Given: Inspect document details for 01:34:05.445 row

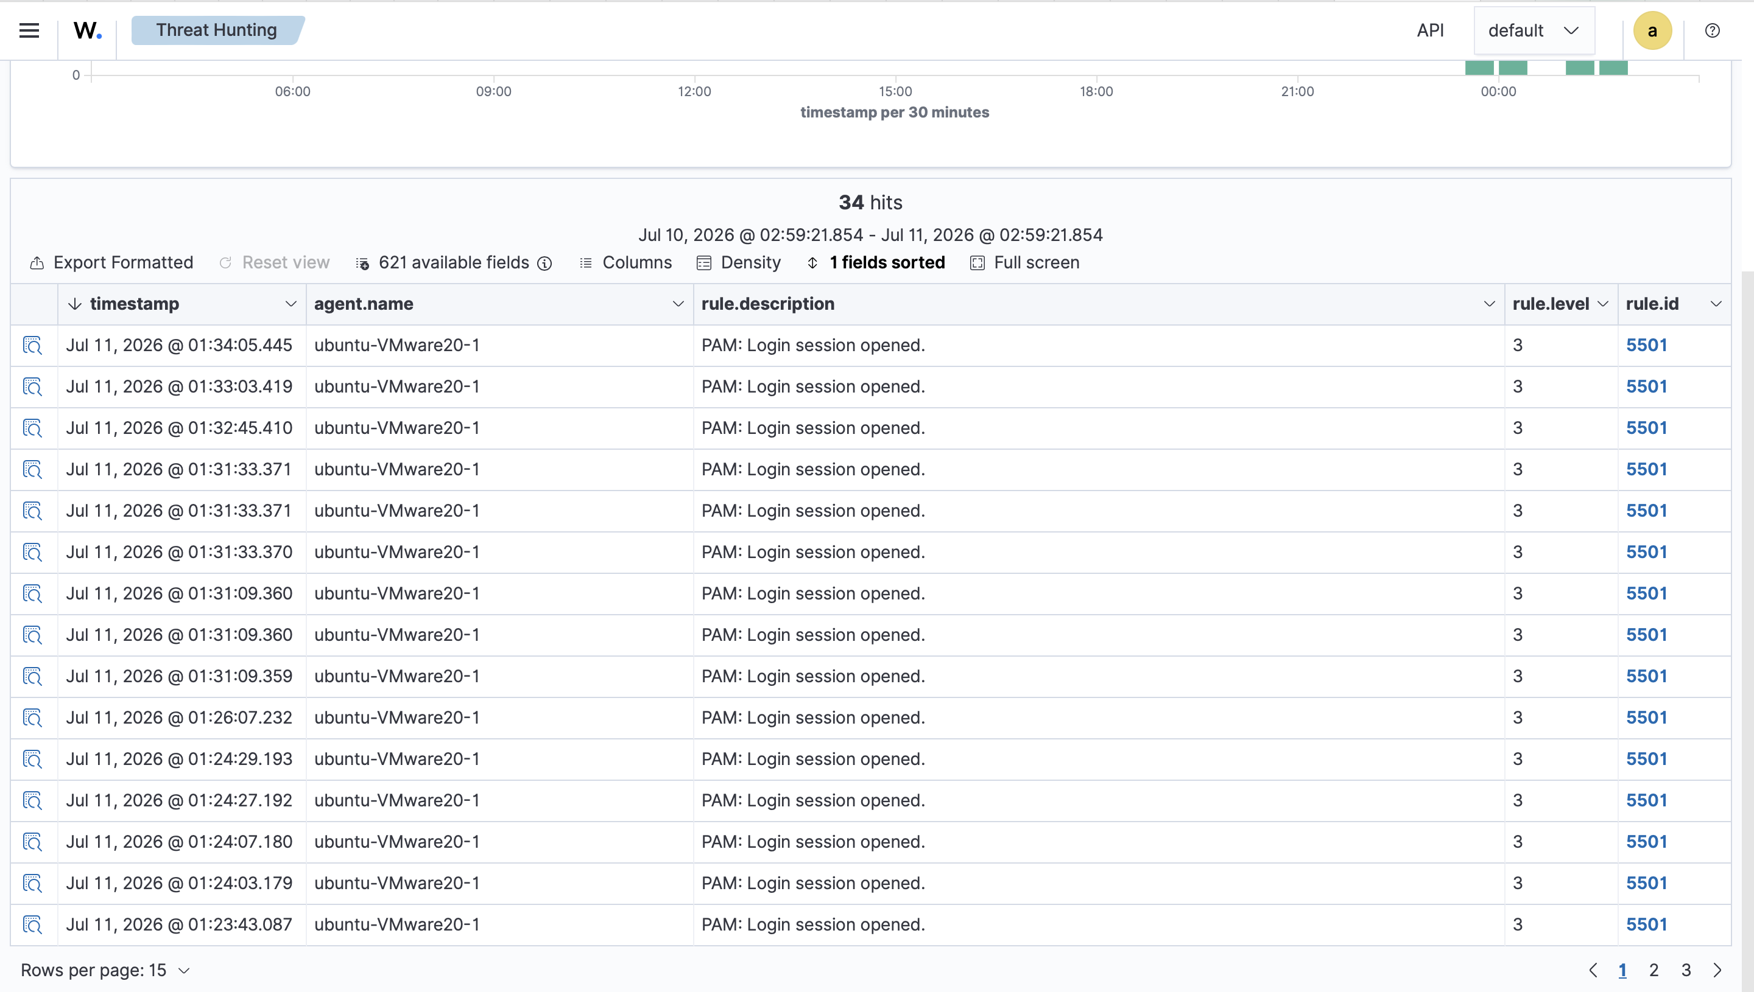Looking at the screenshot, I should tap(32, 346).
